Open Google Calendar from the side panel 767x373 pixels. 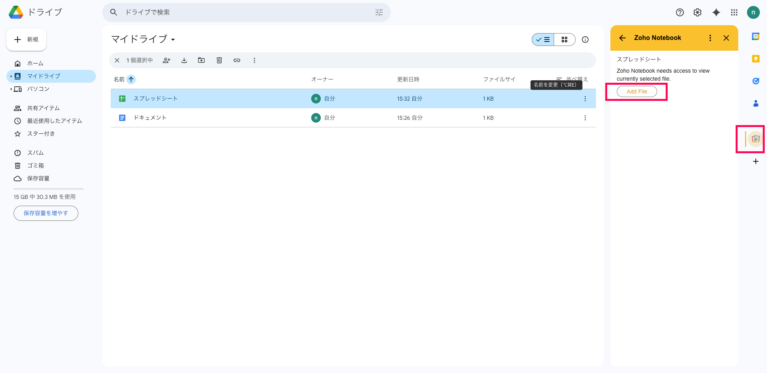(x=755, y=36)
